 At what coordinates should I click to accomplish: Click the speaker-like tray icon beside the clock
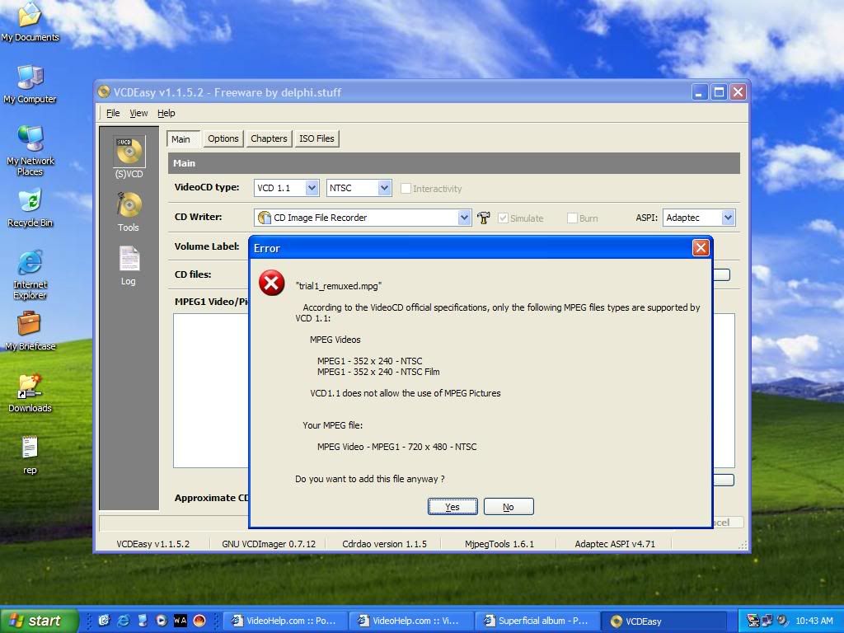[x=782, y=621]
